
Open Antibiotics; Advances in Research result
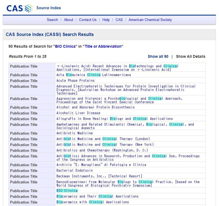click(x=128, y=158)
